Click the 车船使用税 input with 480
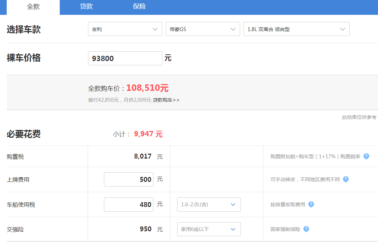This screenshot has height=249, width=378. tap(129, 204)
